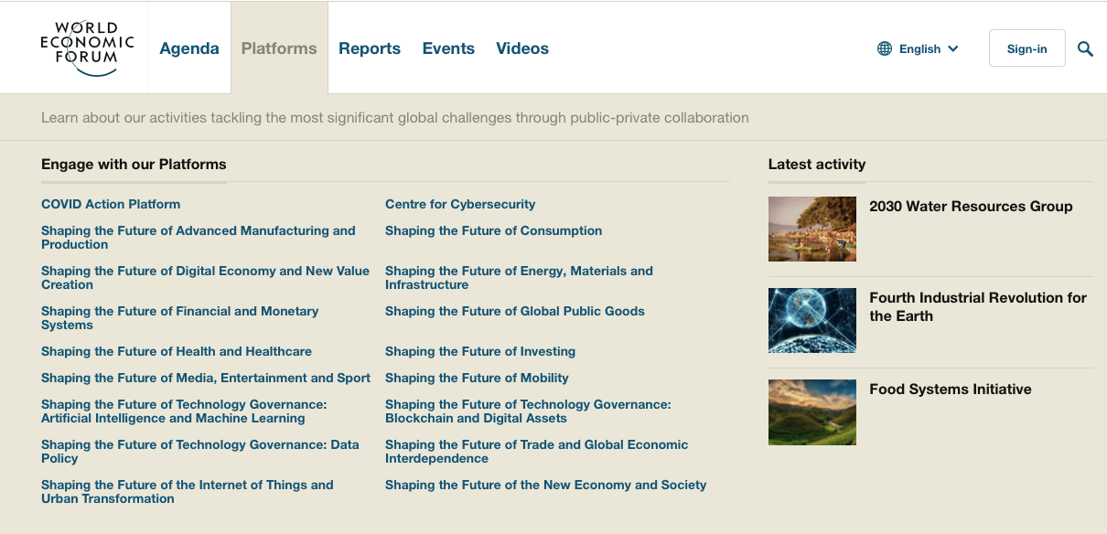Click the globe language icon

[885, 48]
